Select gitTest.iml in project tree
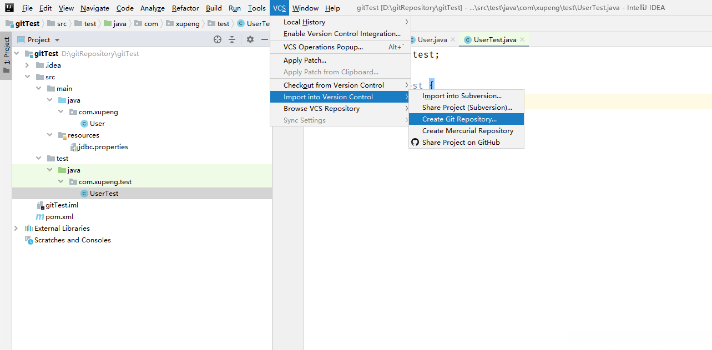Screen dimensions: 712x350 tap(62, 205)
